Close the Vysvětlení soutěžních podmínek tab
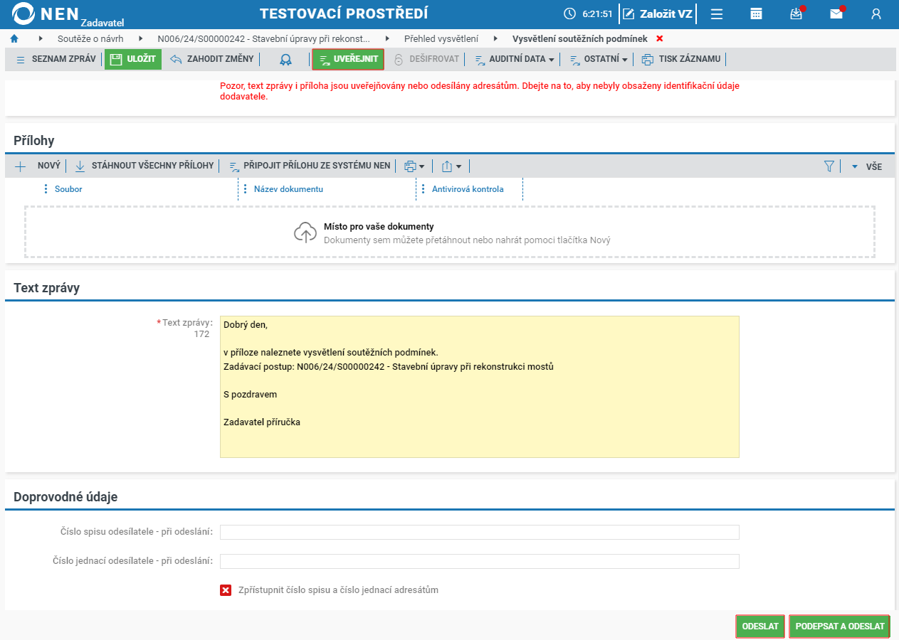Image resolution: width=899 pixels, height=640 pixels. click(660, 38)
